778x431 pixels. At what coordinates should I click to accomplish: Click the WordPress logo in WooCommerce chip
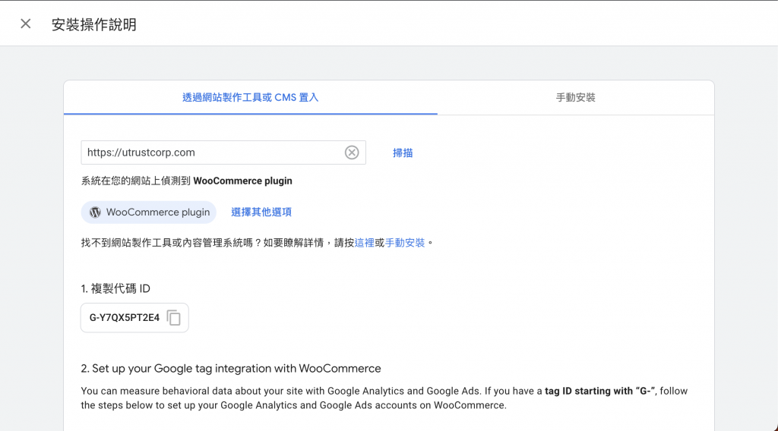pyautogui.click(x=95, y=212)
